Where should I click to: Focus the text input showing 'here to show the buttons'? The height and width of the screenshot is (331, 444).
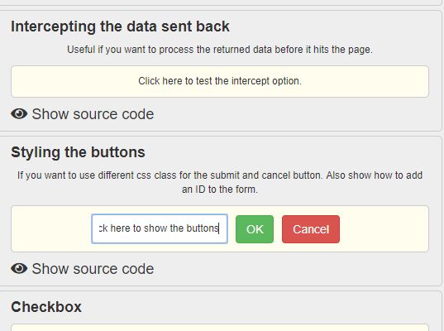[x=160, y=228]
